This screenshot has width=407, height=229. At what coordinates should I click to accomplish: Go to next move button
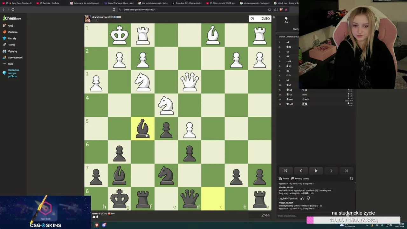click(331, 171)
